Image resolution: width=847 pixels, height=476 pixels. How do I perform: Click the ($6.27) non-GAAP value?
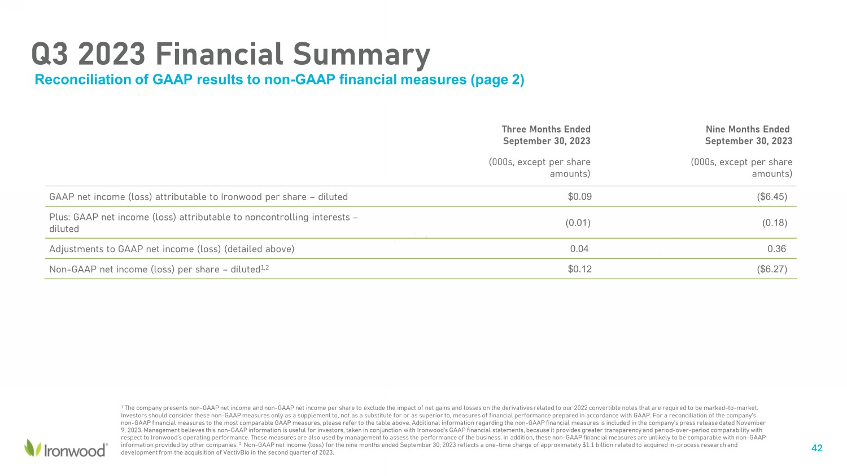click(771, 269)
